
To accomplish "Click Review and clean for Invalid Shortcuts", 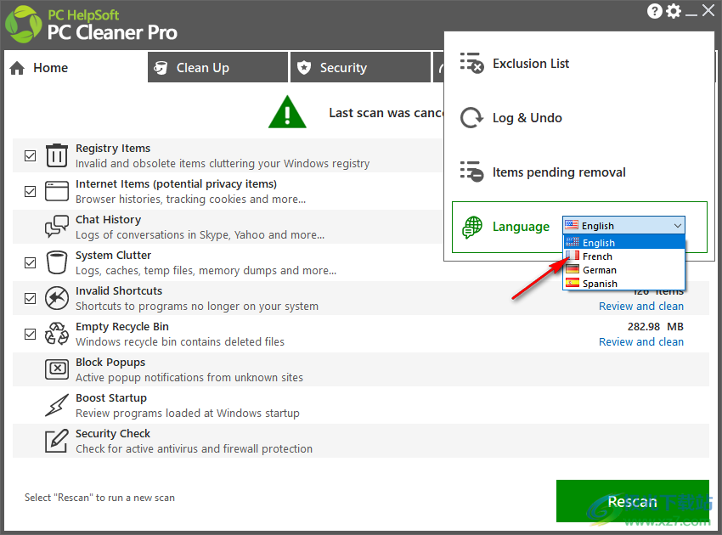I will (x=641, y=307).
